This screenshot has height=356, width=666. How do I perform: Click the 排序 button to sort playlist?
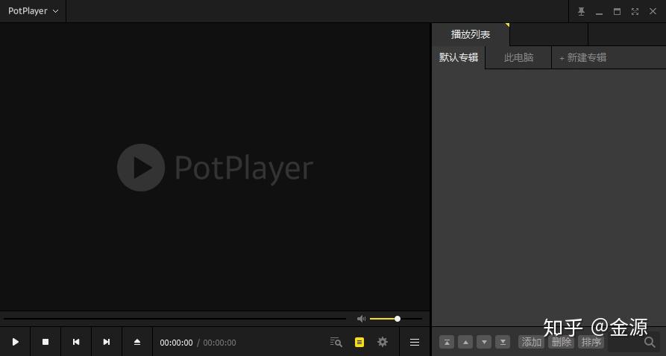coord(591,342)
